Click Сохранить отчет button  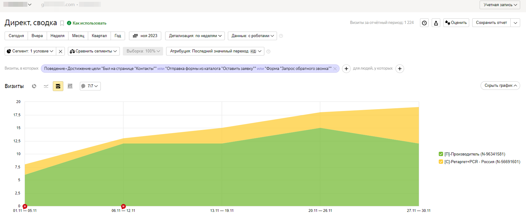point(491,23)
